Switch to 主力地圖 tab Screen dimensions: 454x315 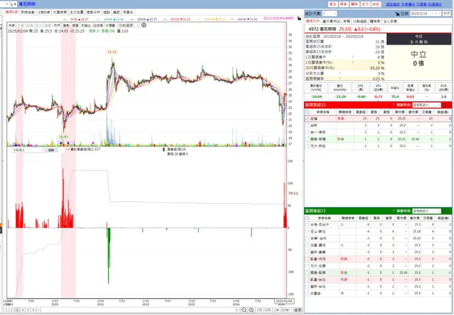77,12
